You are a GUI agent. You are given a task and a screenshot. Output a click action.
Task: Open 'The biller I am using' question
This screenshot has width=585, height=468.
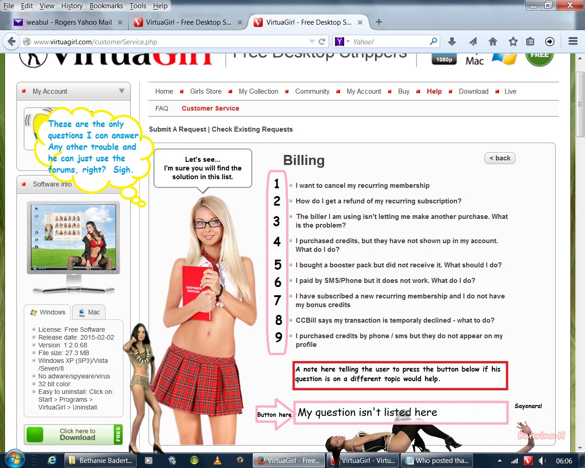[x=402, y=221]
